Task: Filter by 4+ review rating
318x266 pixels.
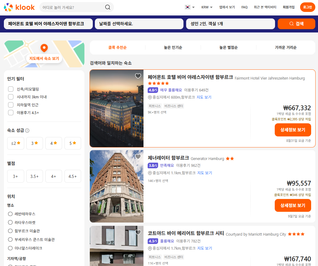Action: (53, 176)
